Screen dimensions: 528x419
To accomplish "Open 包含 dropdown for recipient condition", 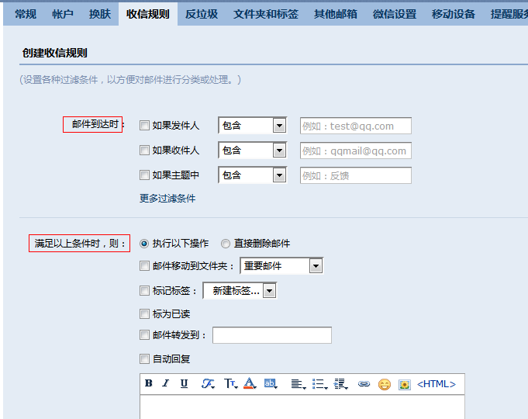I will point(253,151).
